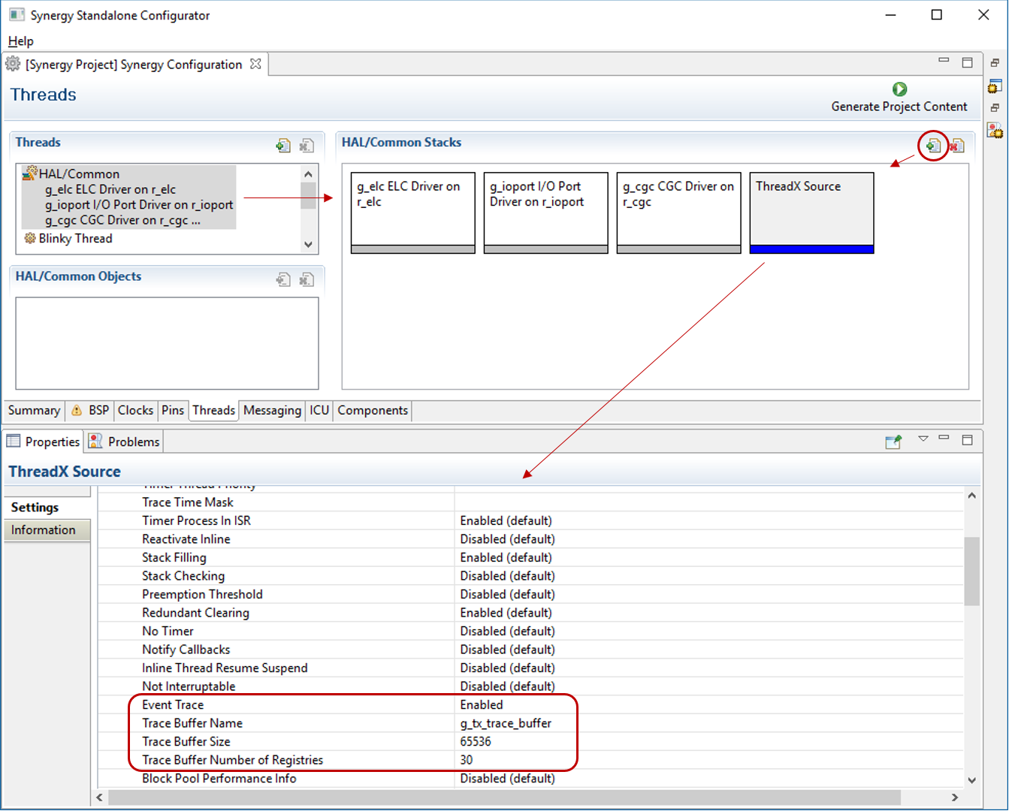Select the ThreadX Source stack block
The width and height of the screenshot is (1009, 811).
812,213
